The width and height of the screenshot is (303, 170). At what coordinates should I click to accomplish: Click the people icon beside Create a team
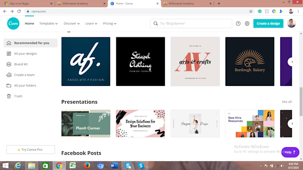pyautogui.click(x=9, y=75)
